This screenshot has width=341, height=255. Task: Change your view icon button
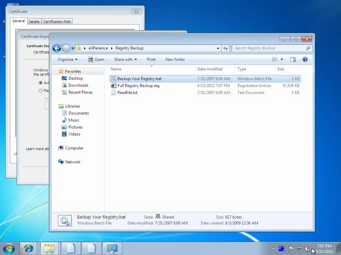point(274,59)
